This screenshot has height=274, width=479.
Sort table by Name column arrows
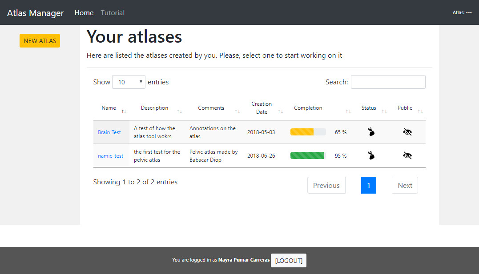[124, 111]
